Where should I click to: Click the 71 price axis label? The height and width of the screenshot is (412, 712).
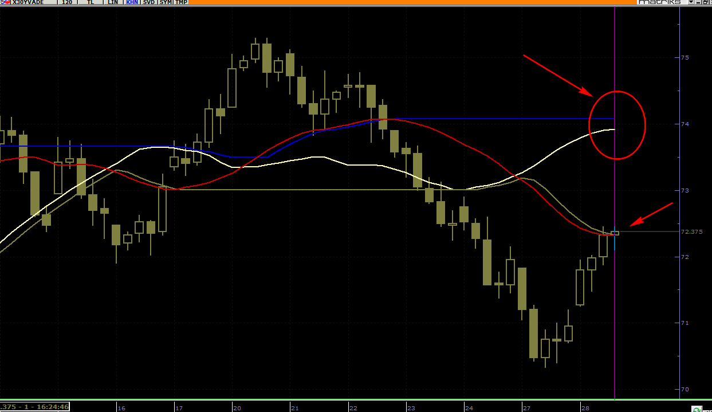[x=685, y=323]
